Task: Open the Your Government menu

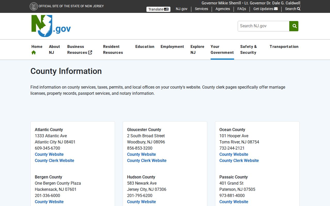Action: (222, 49)
